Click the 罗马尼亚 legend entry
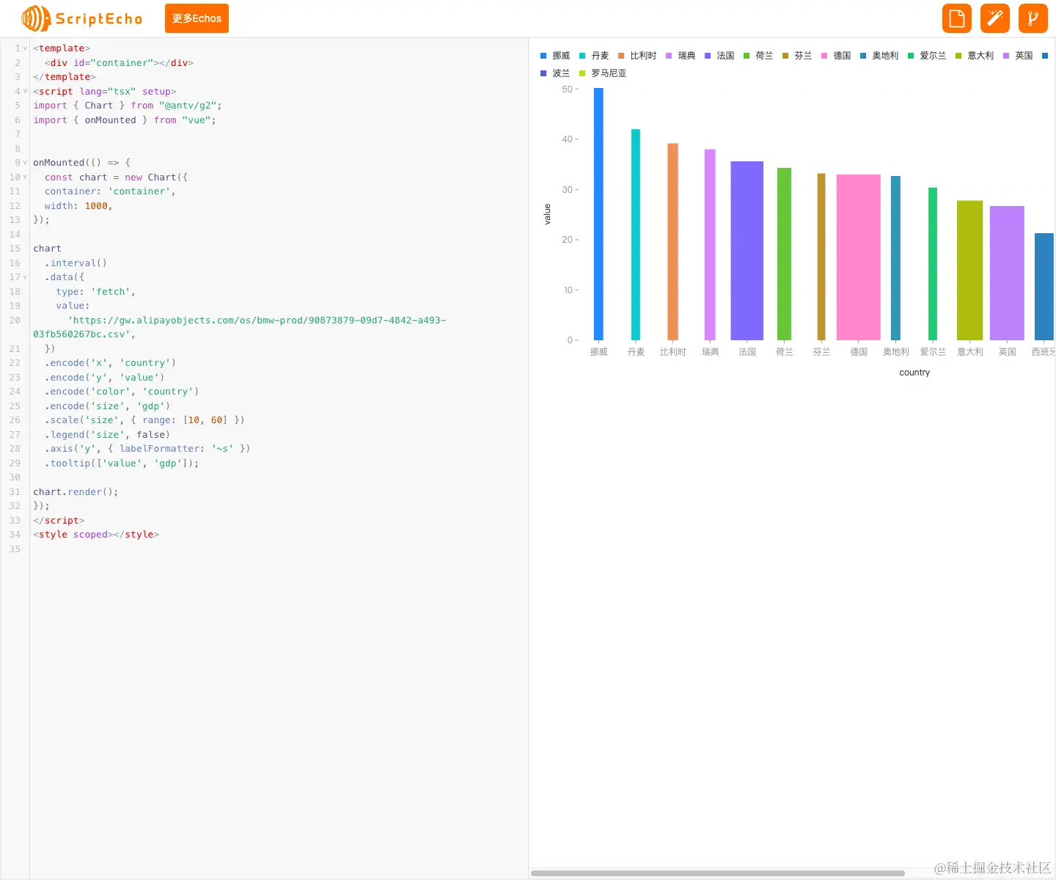1056x880 pixels. (603, 73)
